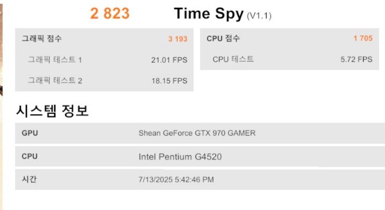Image resolution: width=385 pixels, height=210 pixels.
Task: Select the CPU 테스트 row label
Action: click(x=233, y=59)
